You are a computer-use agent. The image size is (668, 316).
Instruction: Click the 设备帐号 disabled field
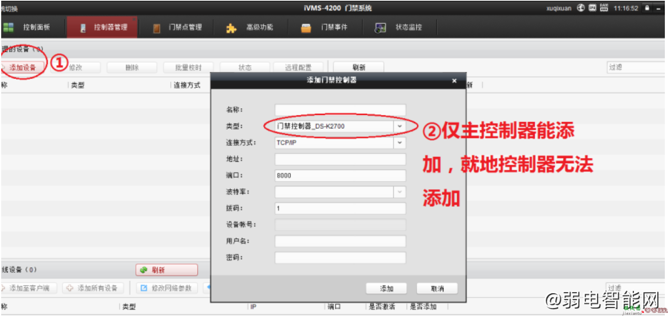pyautogui.click(x=340, y=225)
